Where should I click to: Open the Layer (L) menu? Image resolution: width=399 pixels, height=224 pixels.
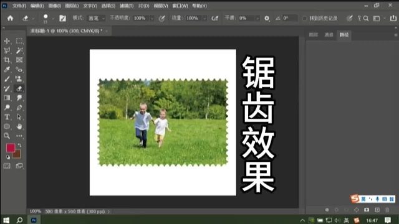coord(72,6)
